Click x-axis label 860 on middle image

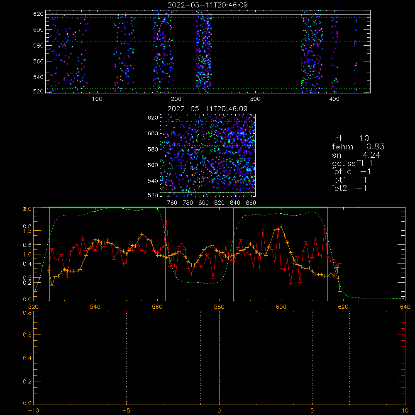pyautogui.click(x=251, y=203)
